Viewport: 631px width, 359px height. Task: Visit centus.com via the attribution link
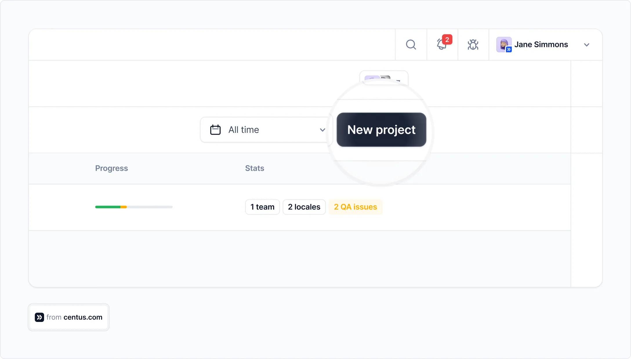(x=83, y=317)
